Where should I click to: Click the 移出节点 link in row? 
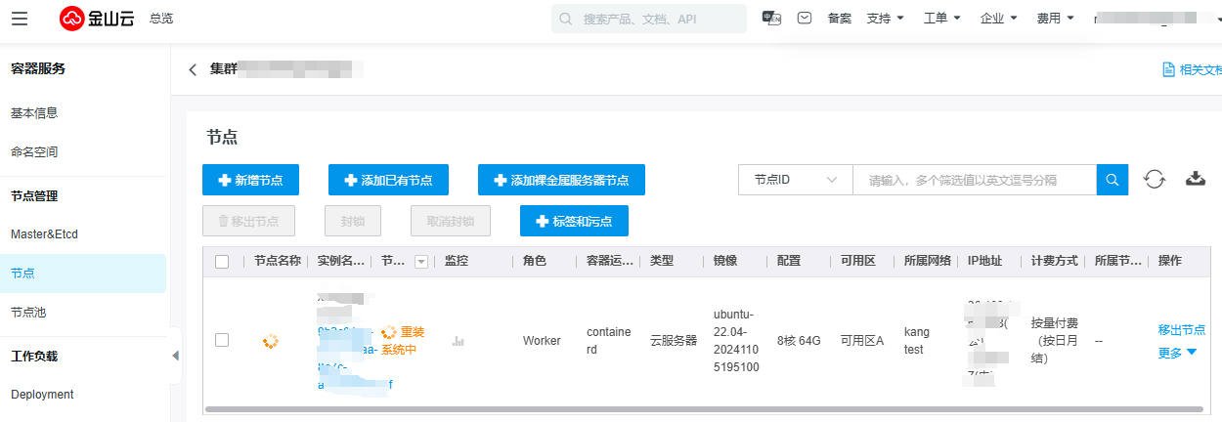coord(1181,330)
